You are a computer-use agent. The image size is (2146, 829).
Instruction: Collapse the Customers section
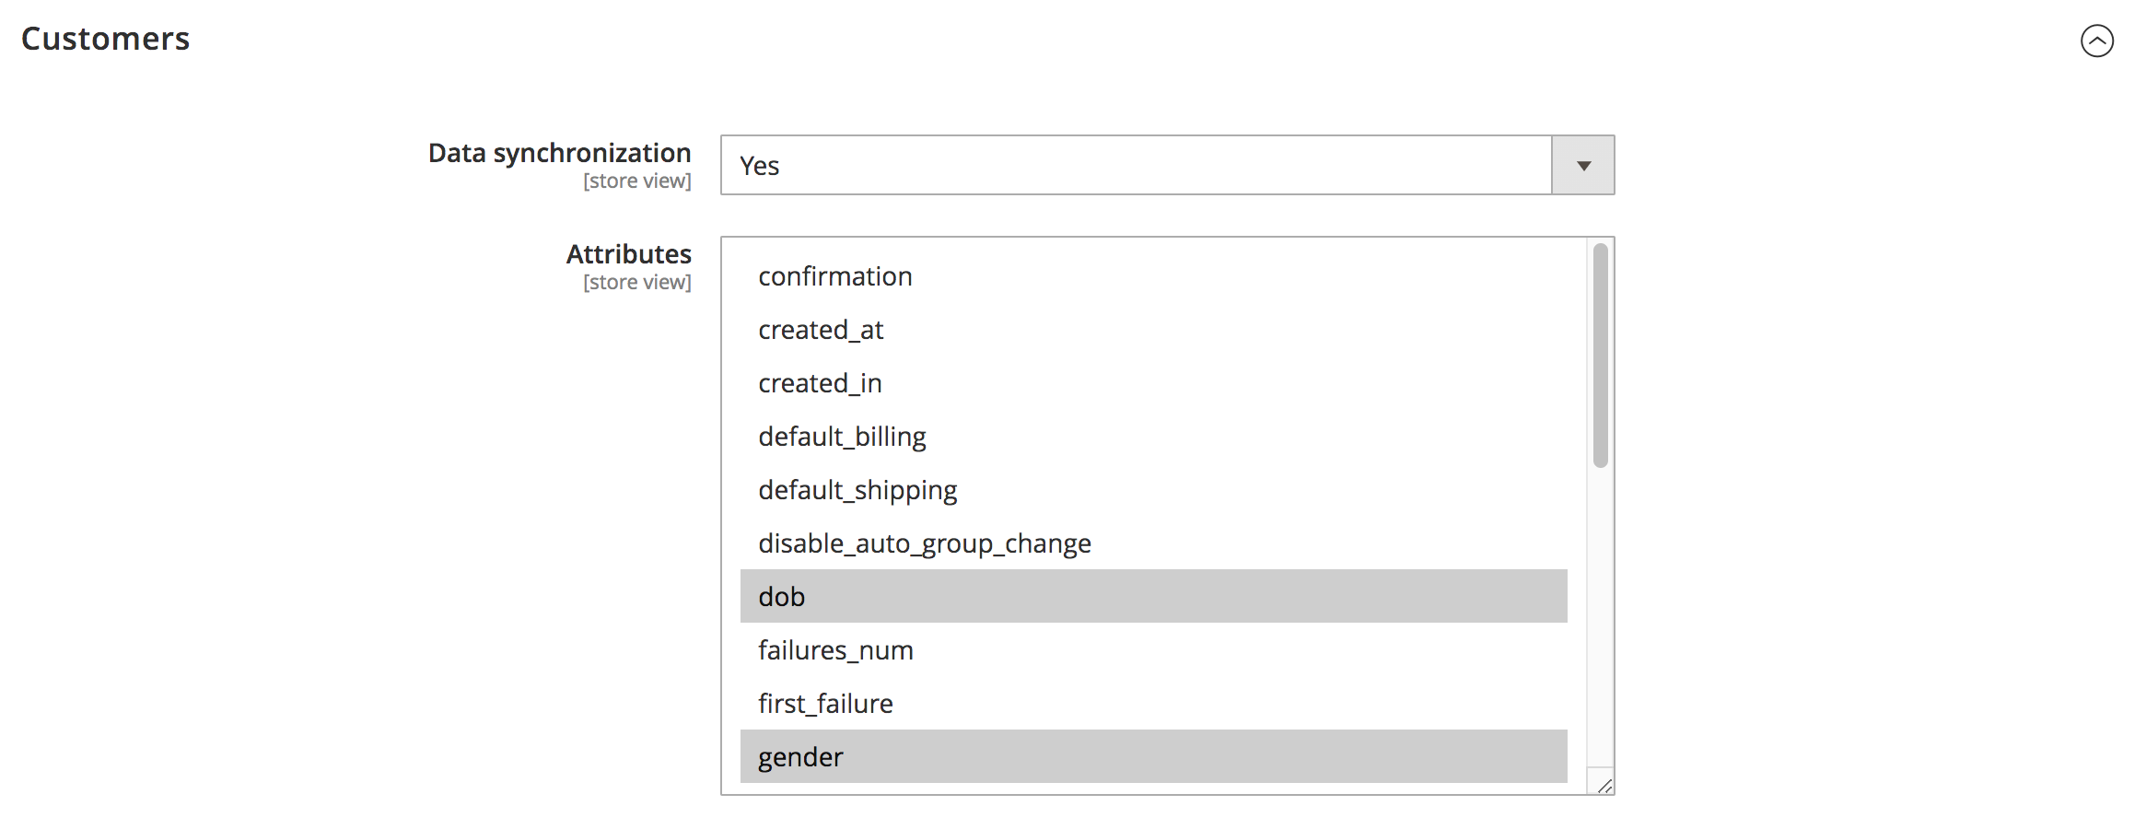click(x=2097, y=42)
